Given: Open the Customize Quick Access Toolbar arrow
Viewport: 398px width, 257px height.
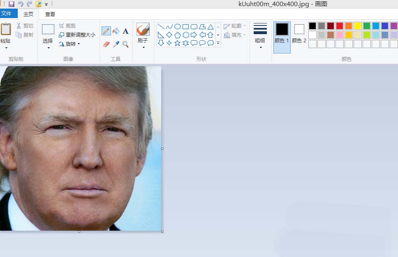Looking at the screenshot, I should pyautogui.click(x=46, y=4).
